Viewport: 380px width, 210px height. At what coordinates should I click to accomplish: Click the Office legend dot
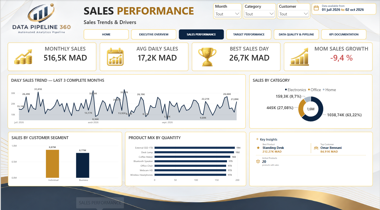click(309, 90)
